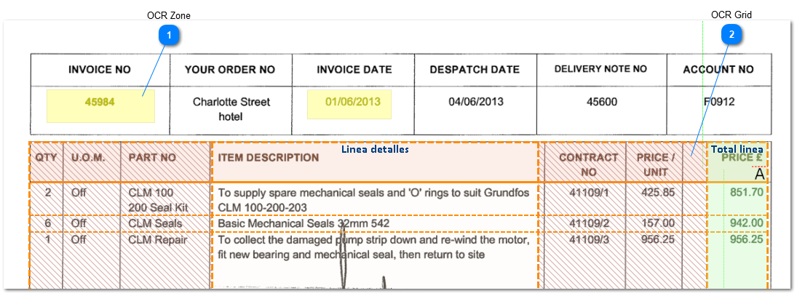Screen dimensions: 797x304
Task: Click the CLM Repair part number cell
Action: coord(158,239)
